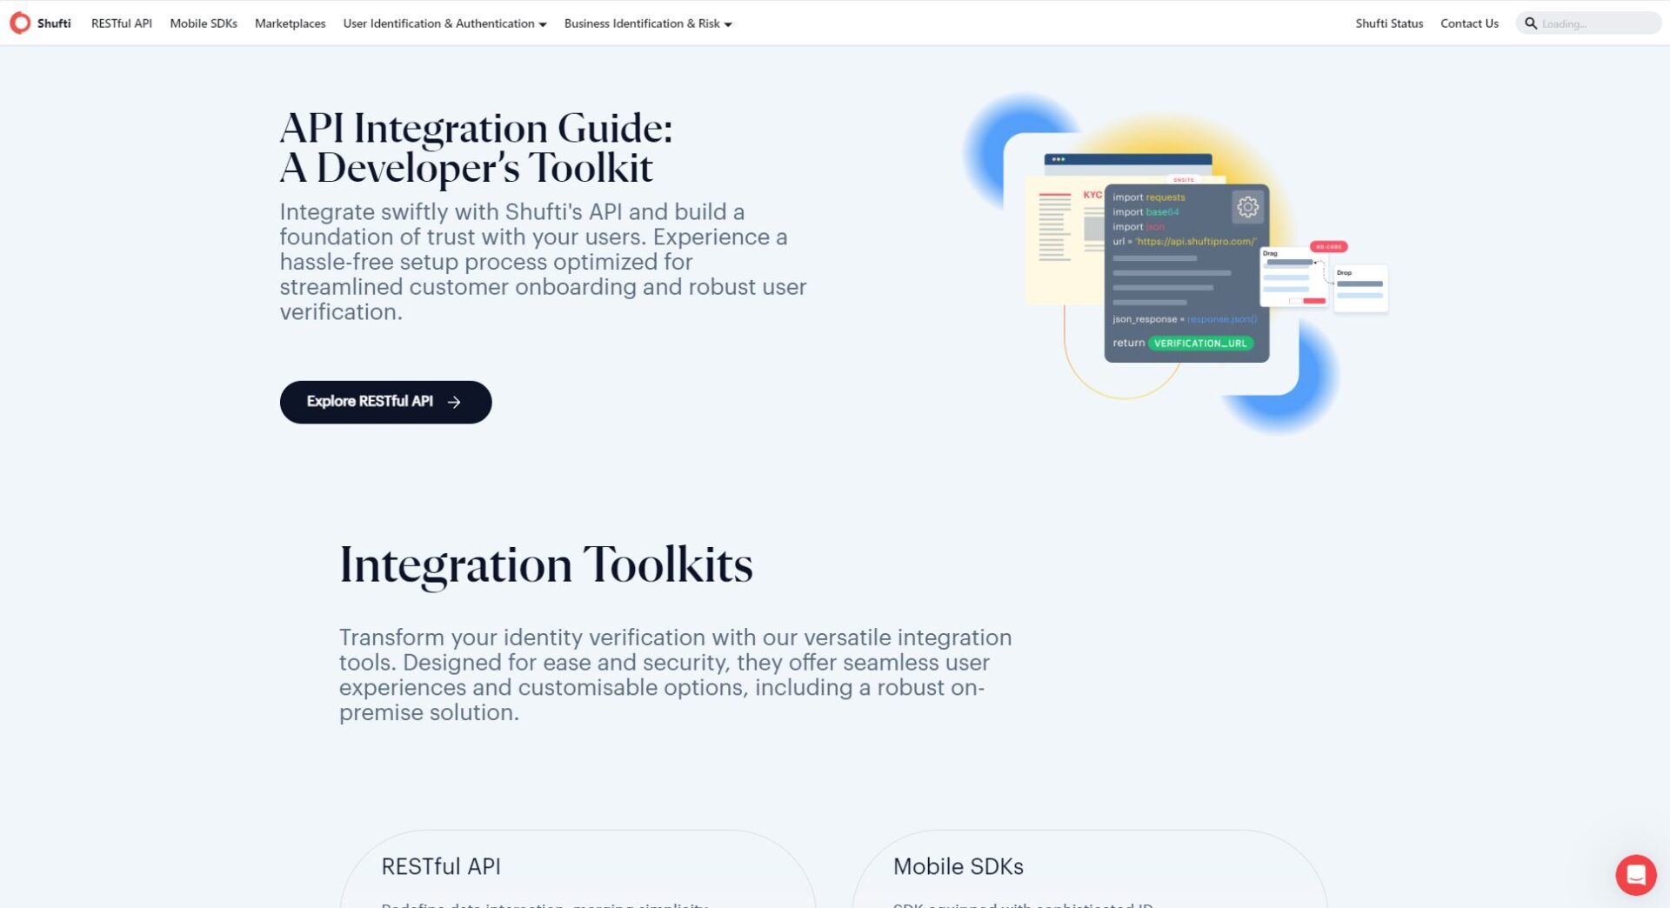Viewport: 1670px width, 908px height.
Task: Click the green VERIFICATION_URL badge
Action: (x=1200, y=344)
